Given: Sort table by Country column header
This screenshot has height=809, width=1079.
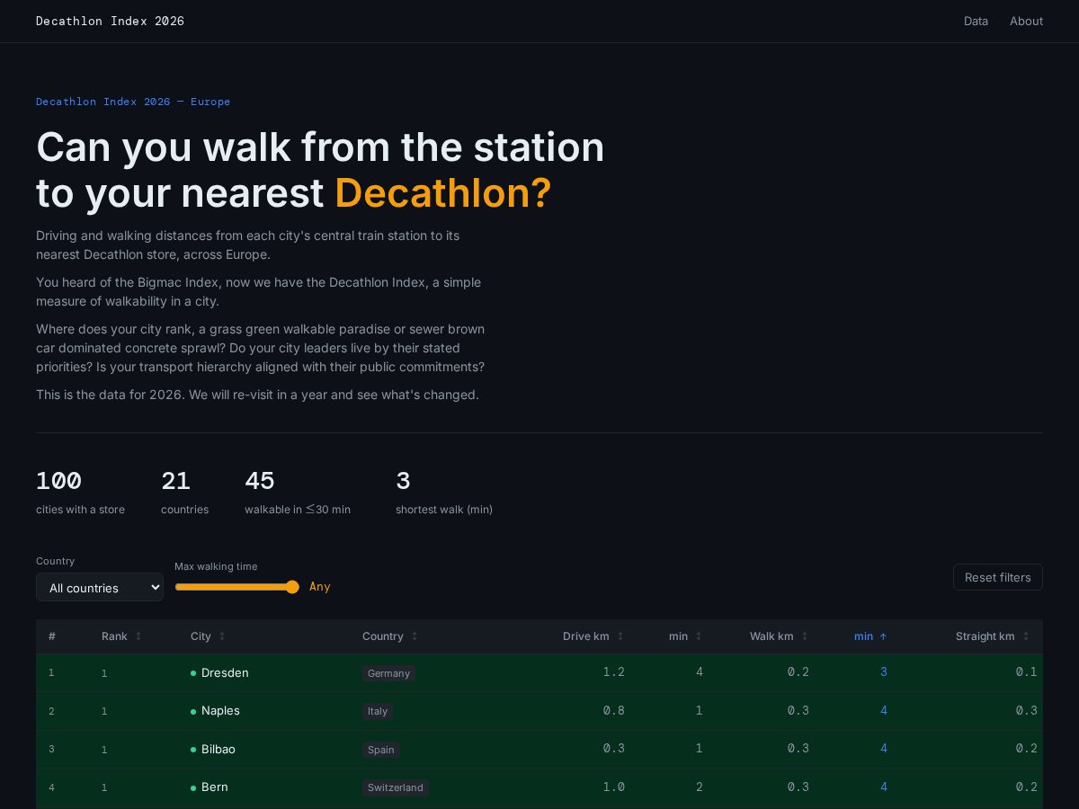Looking at the screenshot, I should click(x=383, y=636).
